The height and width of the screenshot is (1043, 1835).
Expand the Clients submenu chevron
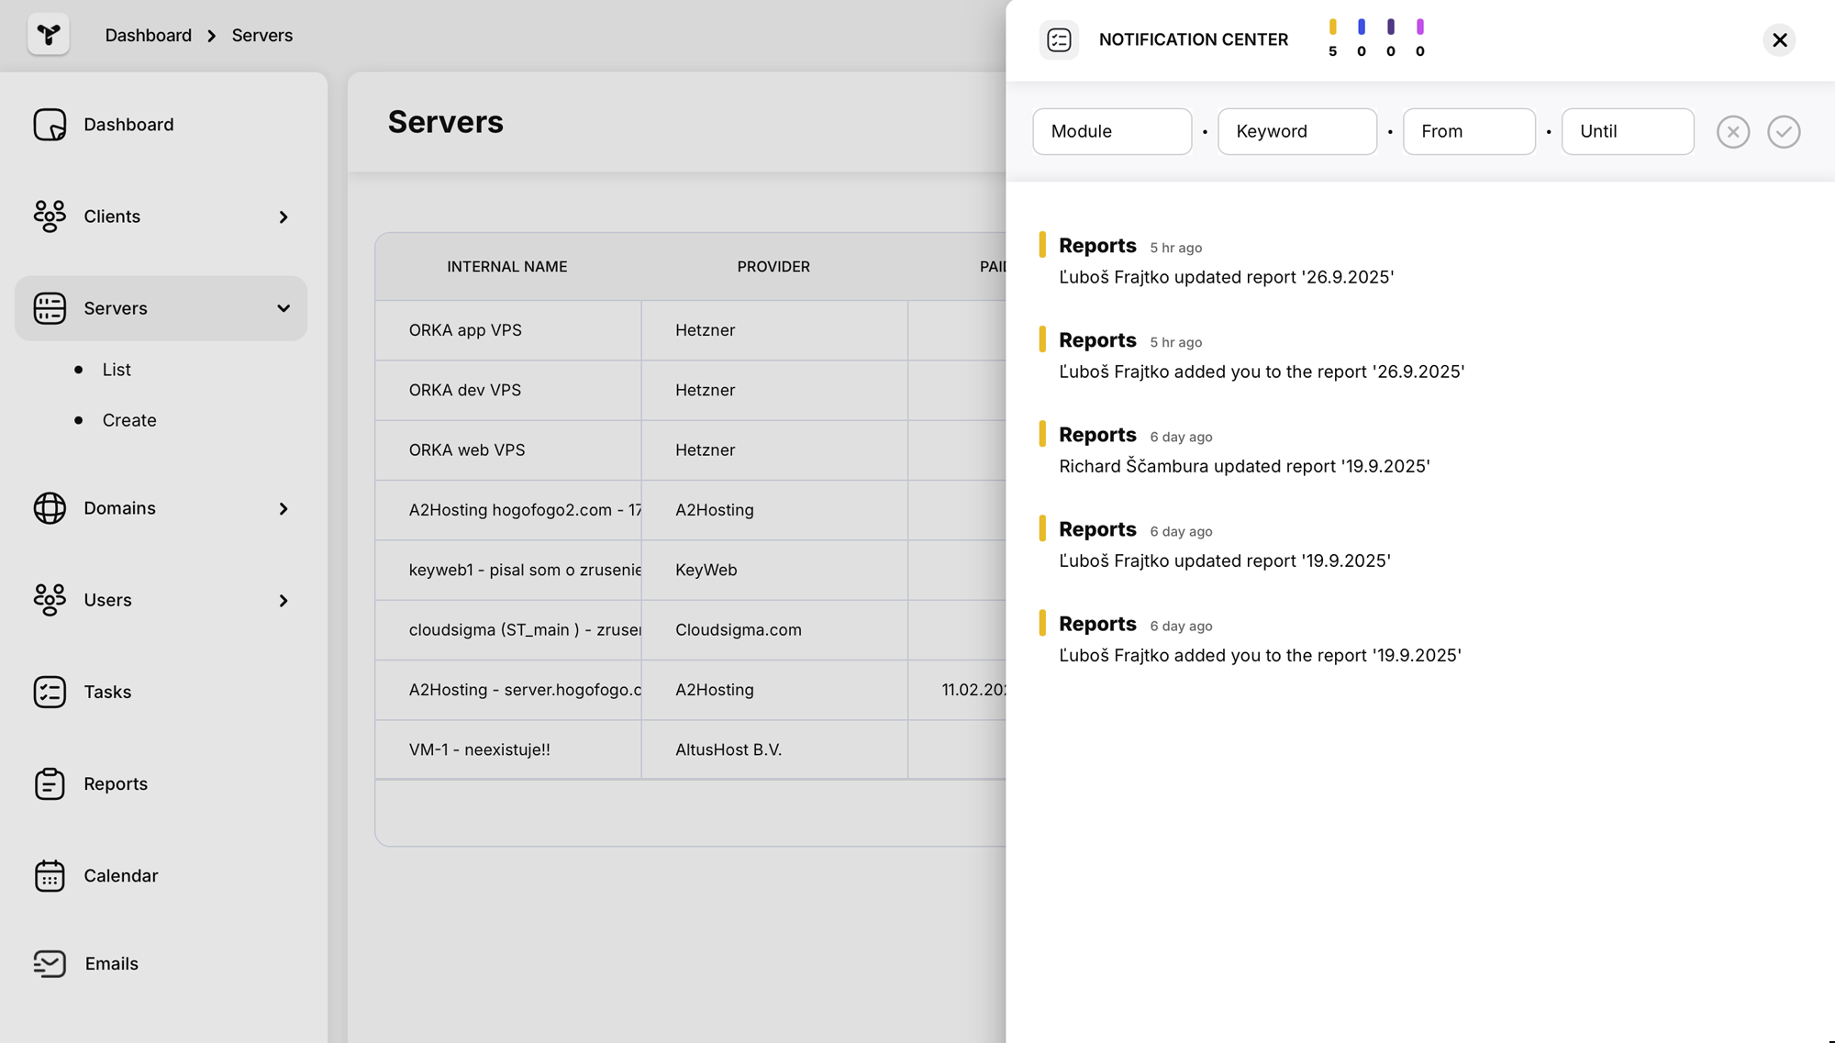[284, 217]
